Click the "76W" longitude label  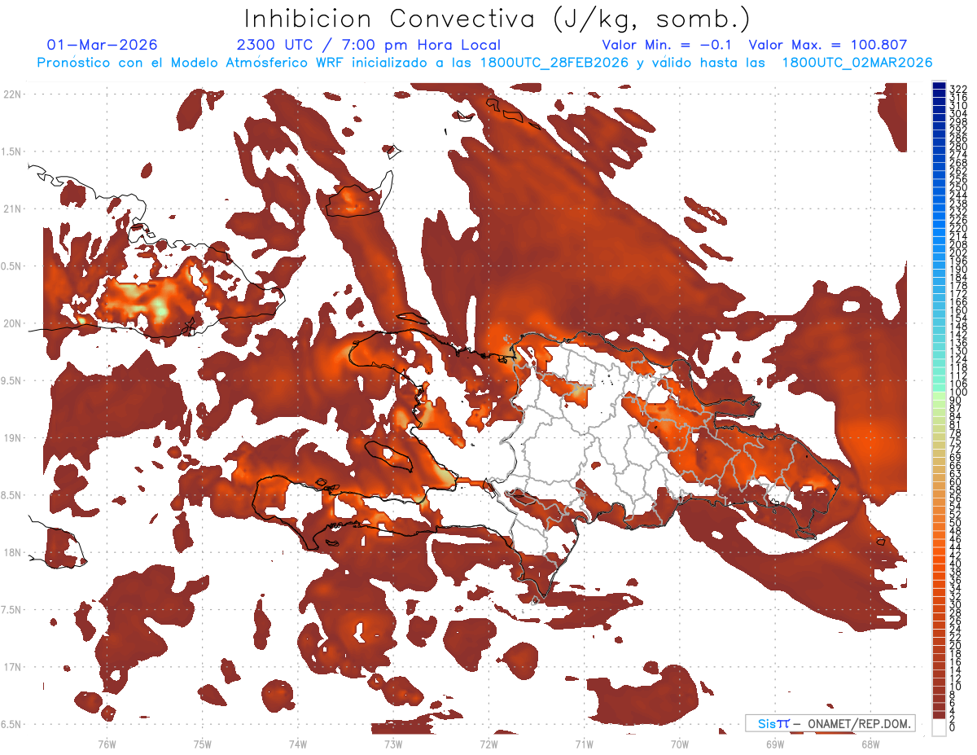pyautogui.click(x=107, y=744)
